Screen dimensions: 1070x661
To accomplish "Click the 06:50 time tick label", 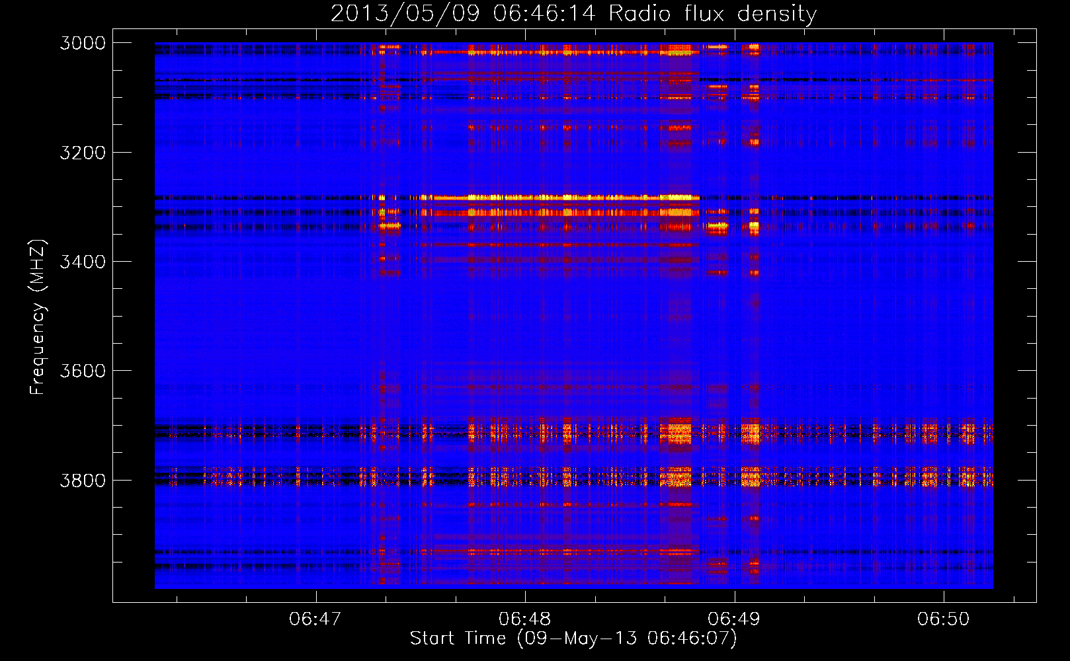I will tap(944, 619).
